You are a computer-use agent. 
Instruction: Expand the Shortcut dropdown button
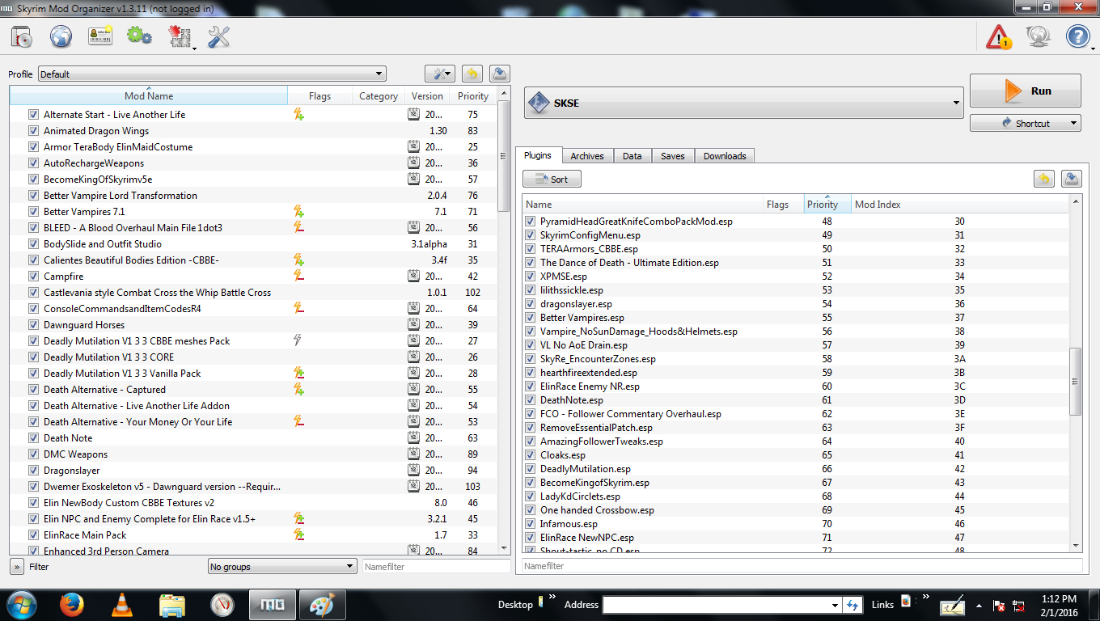click(1026, 123)
